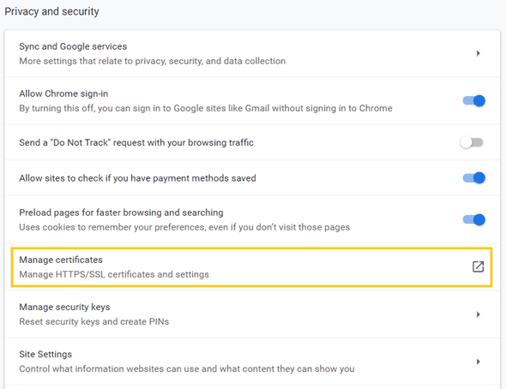The height and width of the screenshot is (389, 506).
Task: Click the Privacy and security heading
Action: 51,12
